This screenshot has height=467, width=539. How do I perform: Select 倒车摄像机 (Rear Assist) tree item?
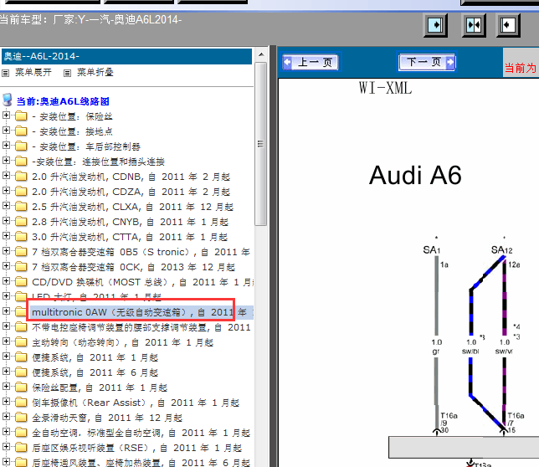pos(136,403)
